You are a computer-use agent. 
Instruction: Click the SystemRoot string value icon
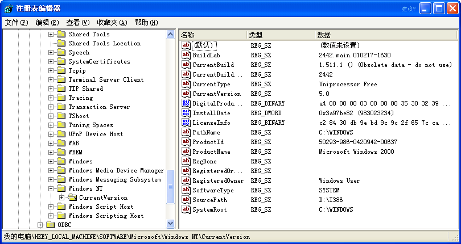[x=186, y=210]
